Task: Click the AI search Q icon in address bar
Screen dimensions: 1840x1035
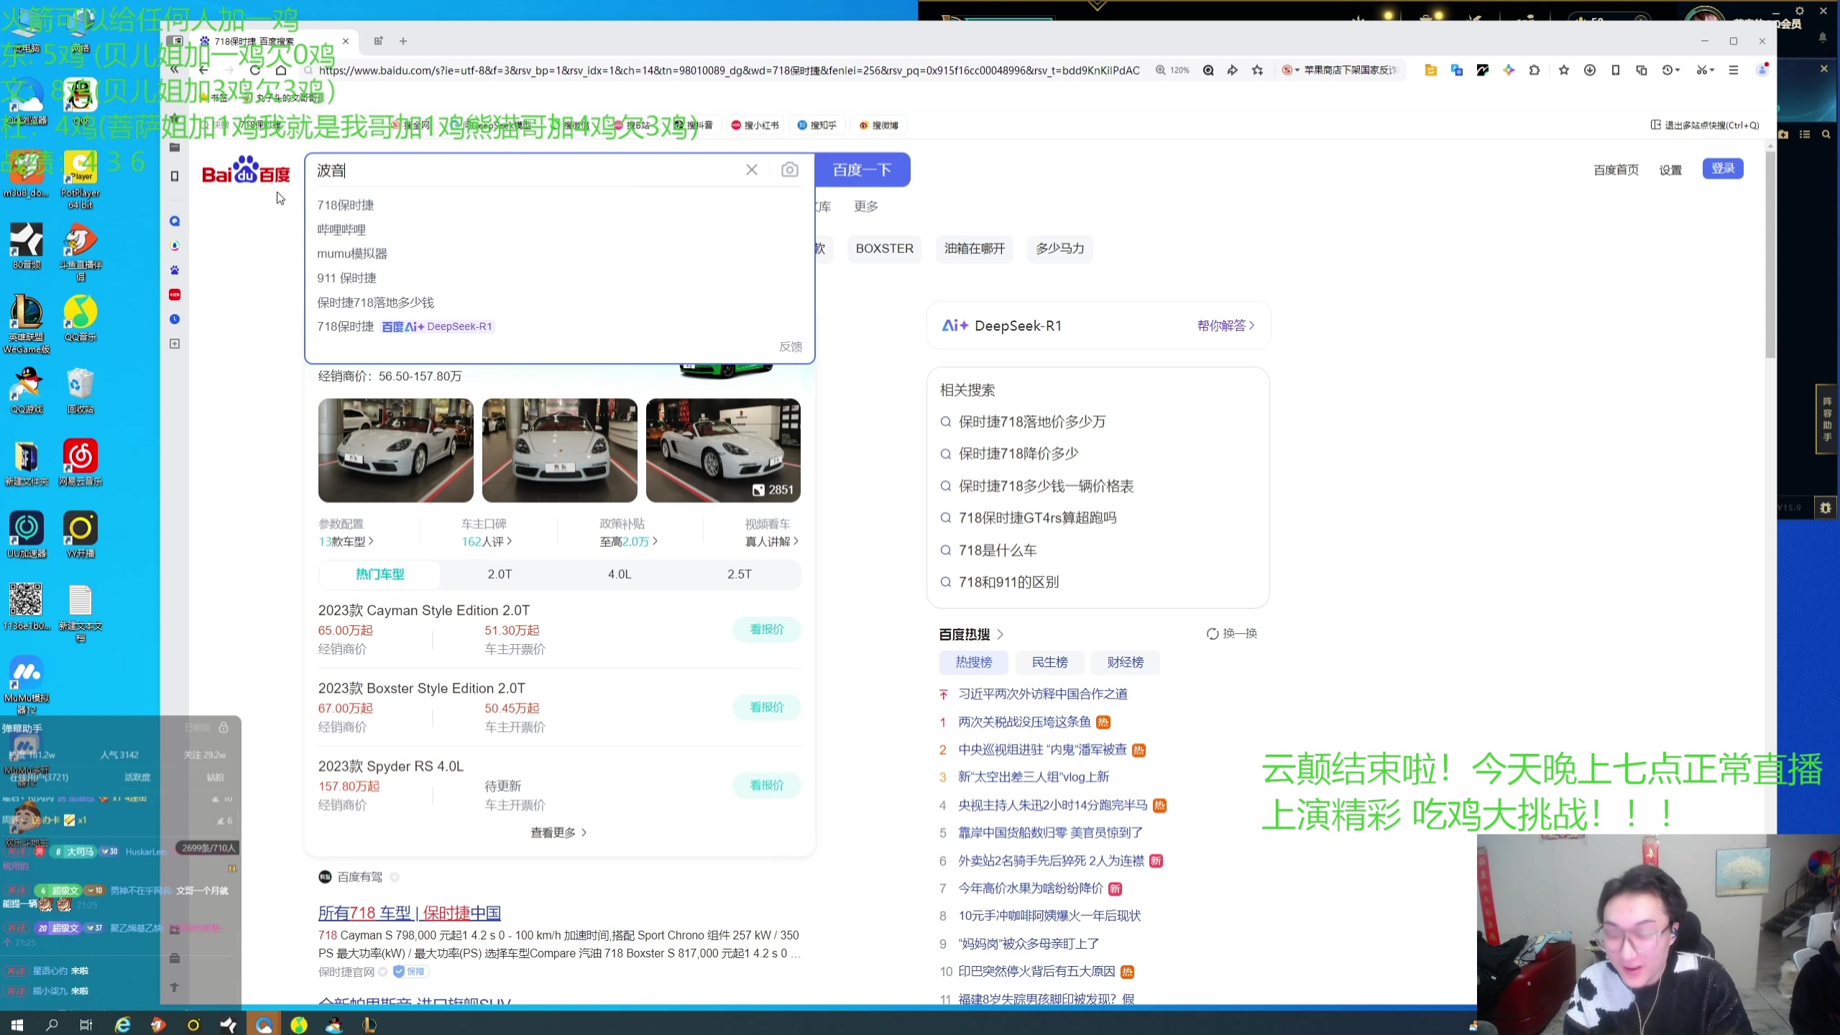Action: coord(1208,70)
